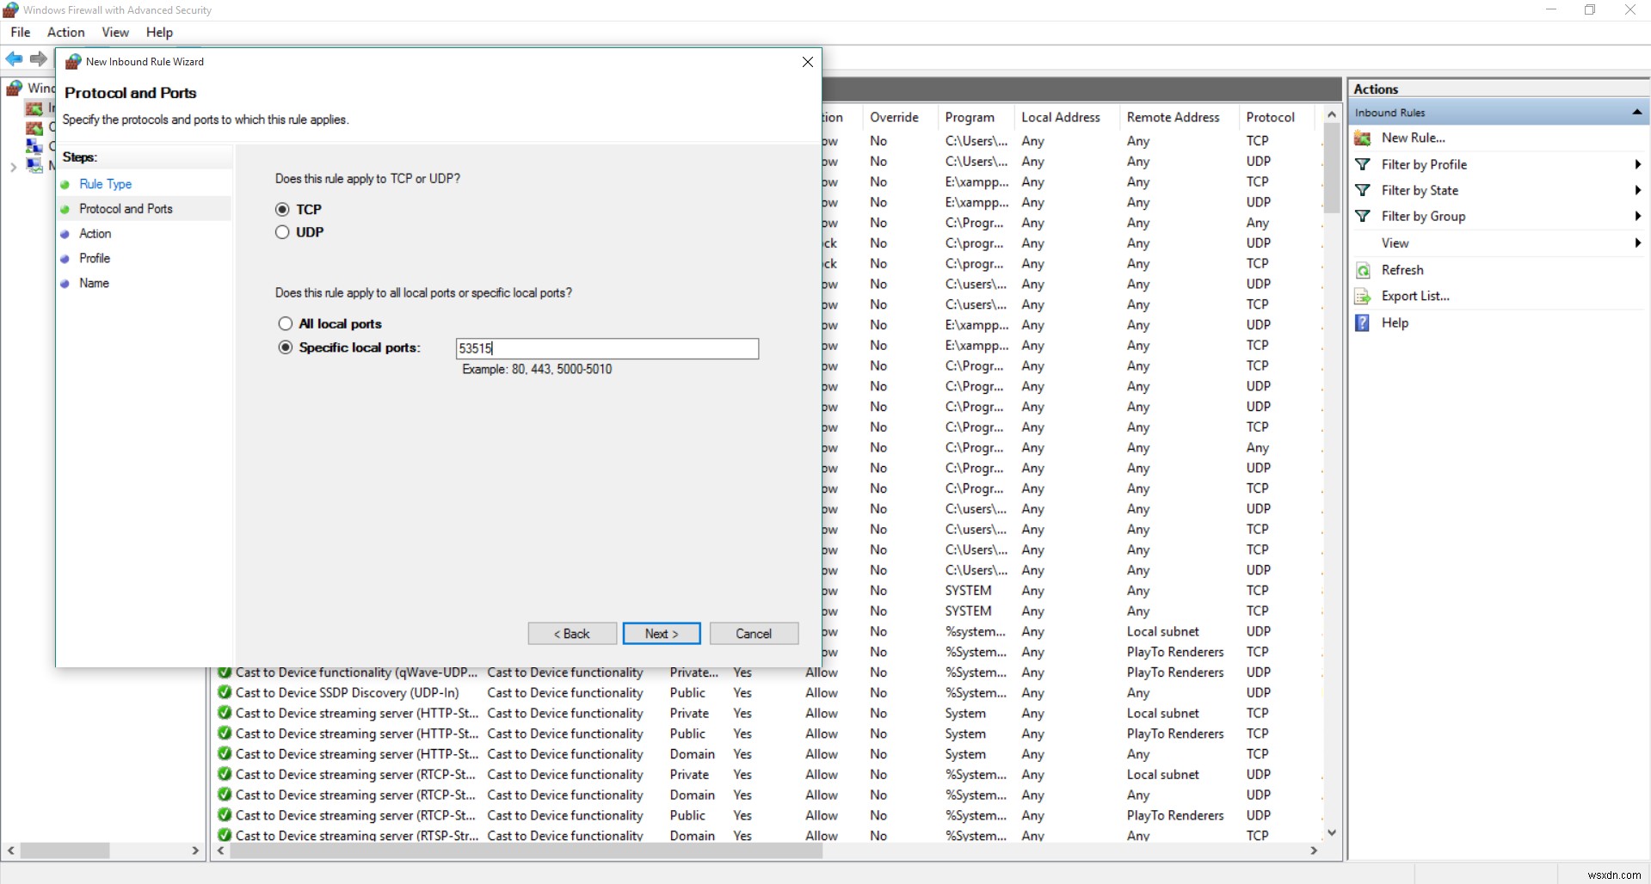
Task: Select the TCP radio button
Action: (282, 209)
